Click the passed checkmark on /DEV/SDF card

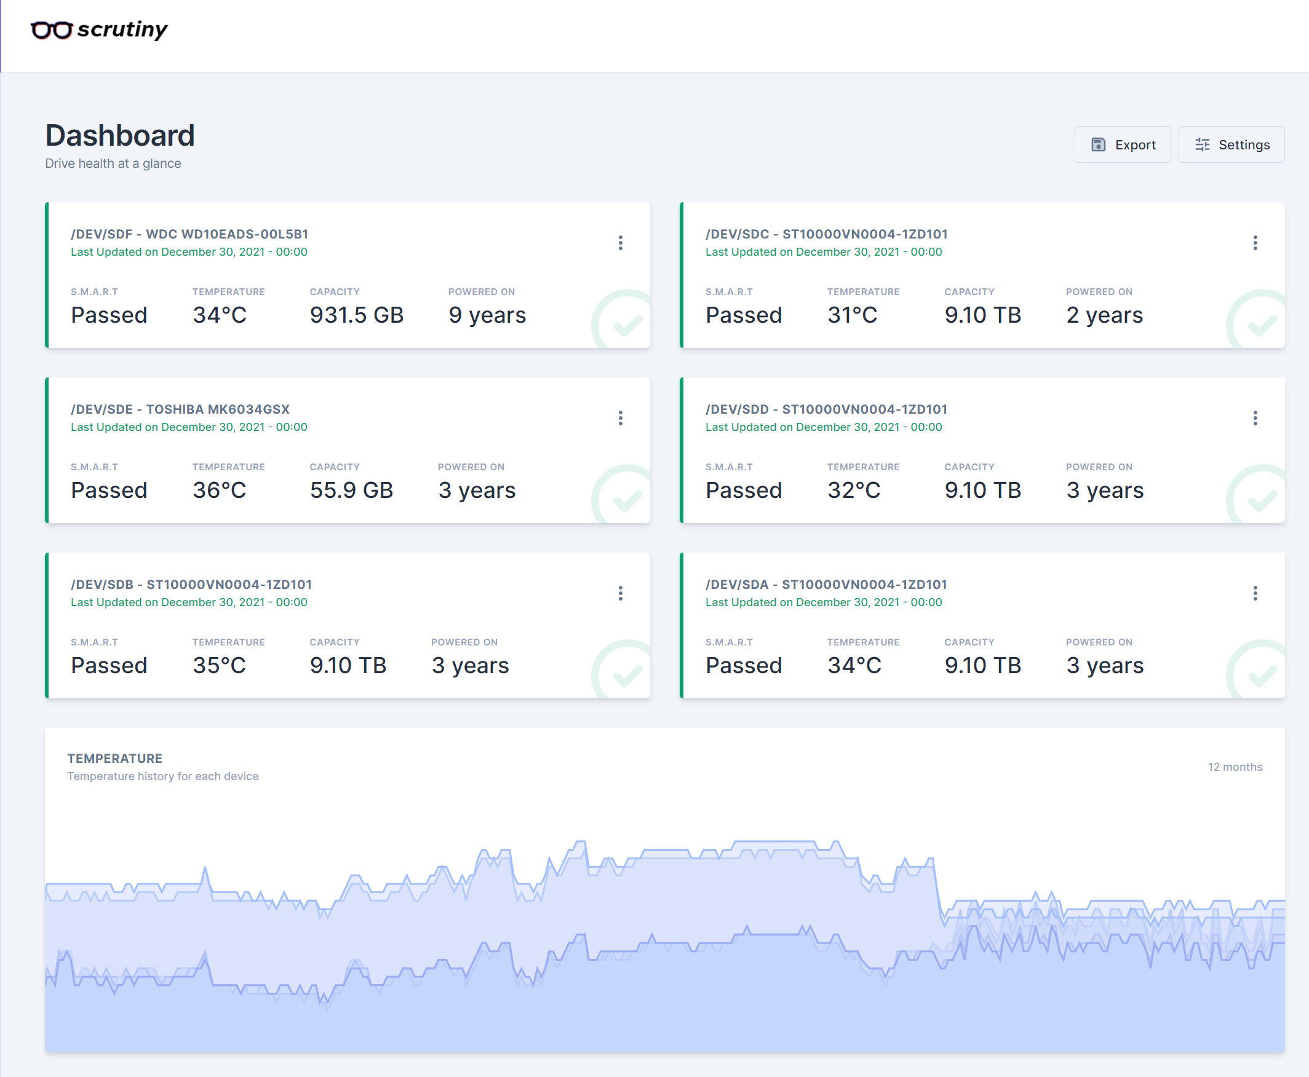tap(627, 324)
